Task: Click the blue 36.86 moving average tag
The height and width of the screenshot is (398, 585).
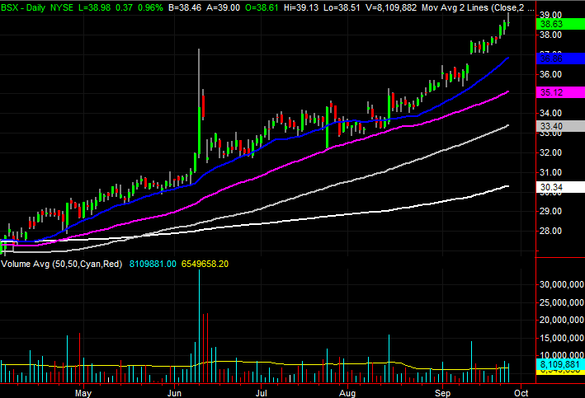Action: [560, 59]
